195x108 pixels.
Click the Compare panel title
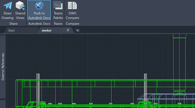coord(72,24)
